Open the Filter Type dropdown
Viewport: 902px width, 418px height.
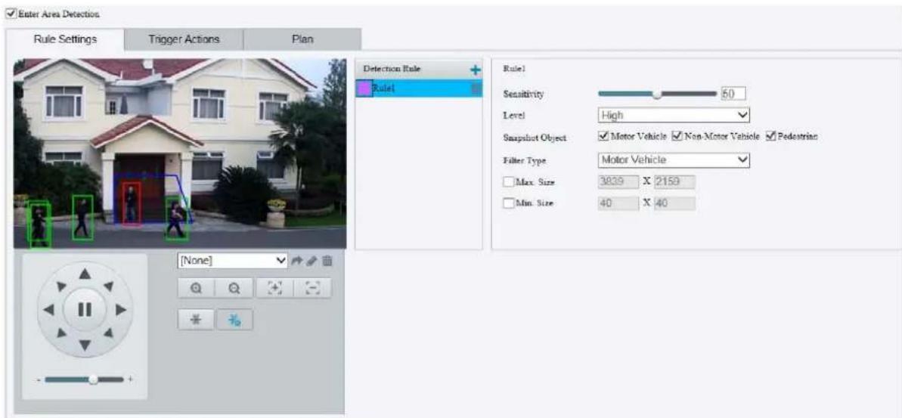coord(674,159)
